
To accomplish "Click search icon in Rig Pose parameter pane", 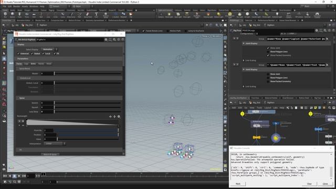I will tap(325, 30).
